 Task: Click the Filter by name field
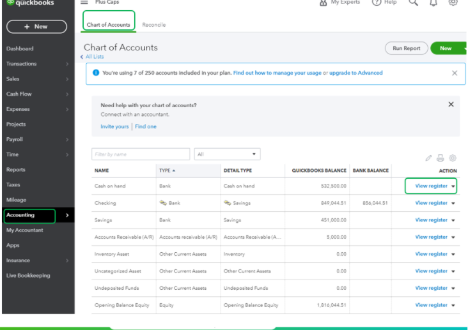tap(141, 154)
